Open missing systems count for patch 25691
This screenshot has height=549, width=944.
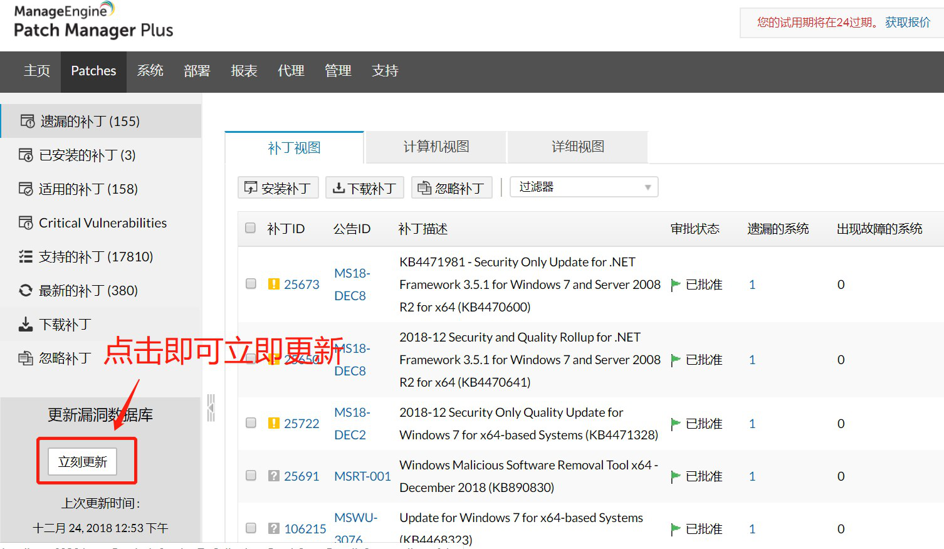click(752, 476)
